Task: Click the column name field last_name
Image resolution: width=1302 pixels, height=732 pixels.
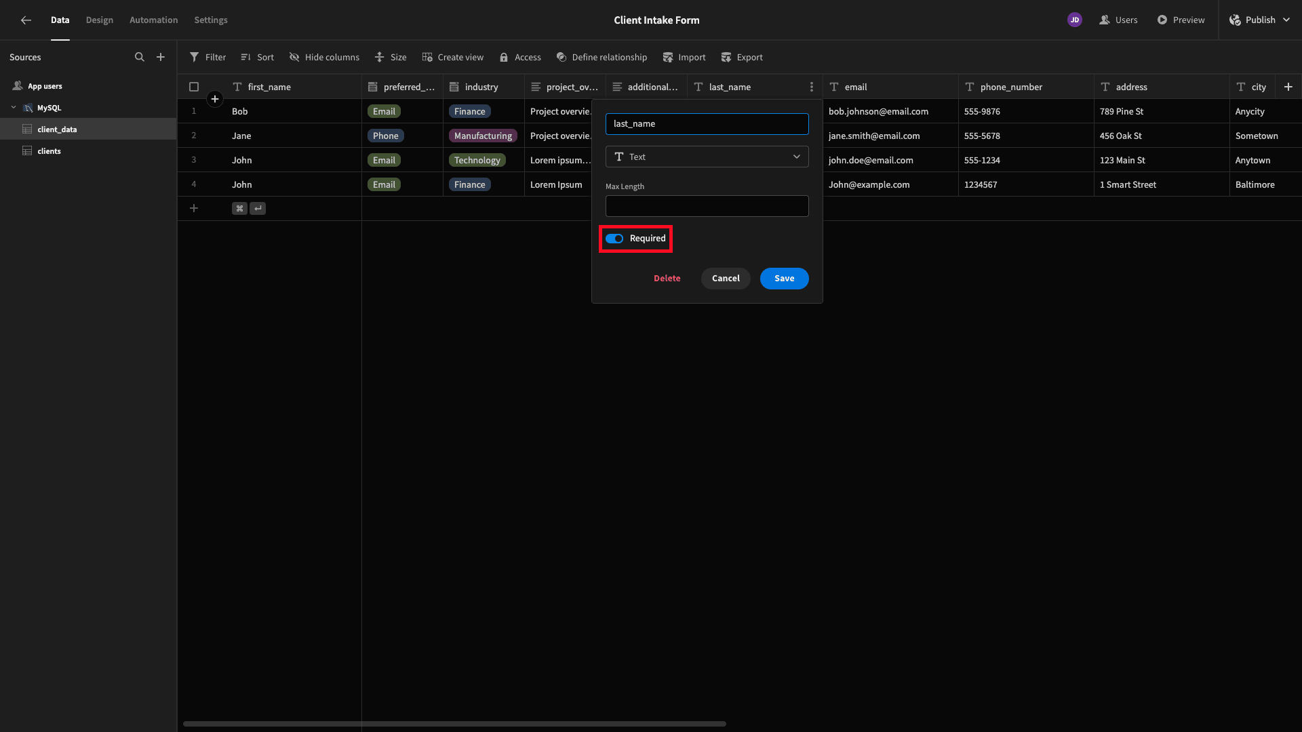Action: coord(707,124)
